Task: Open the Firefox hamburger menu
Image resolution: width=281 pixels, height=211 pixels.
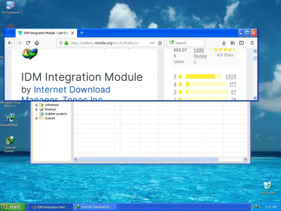Action: point(252,43)
